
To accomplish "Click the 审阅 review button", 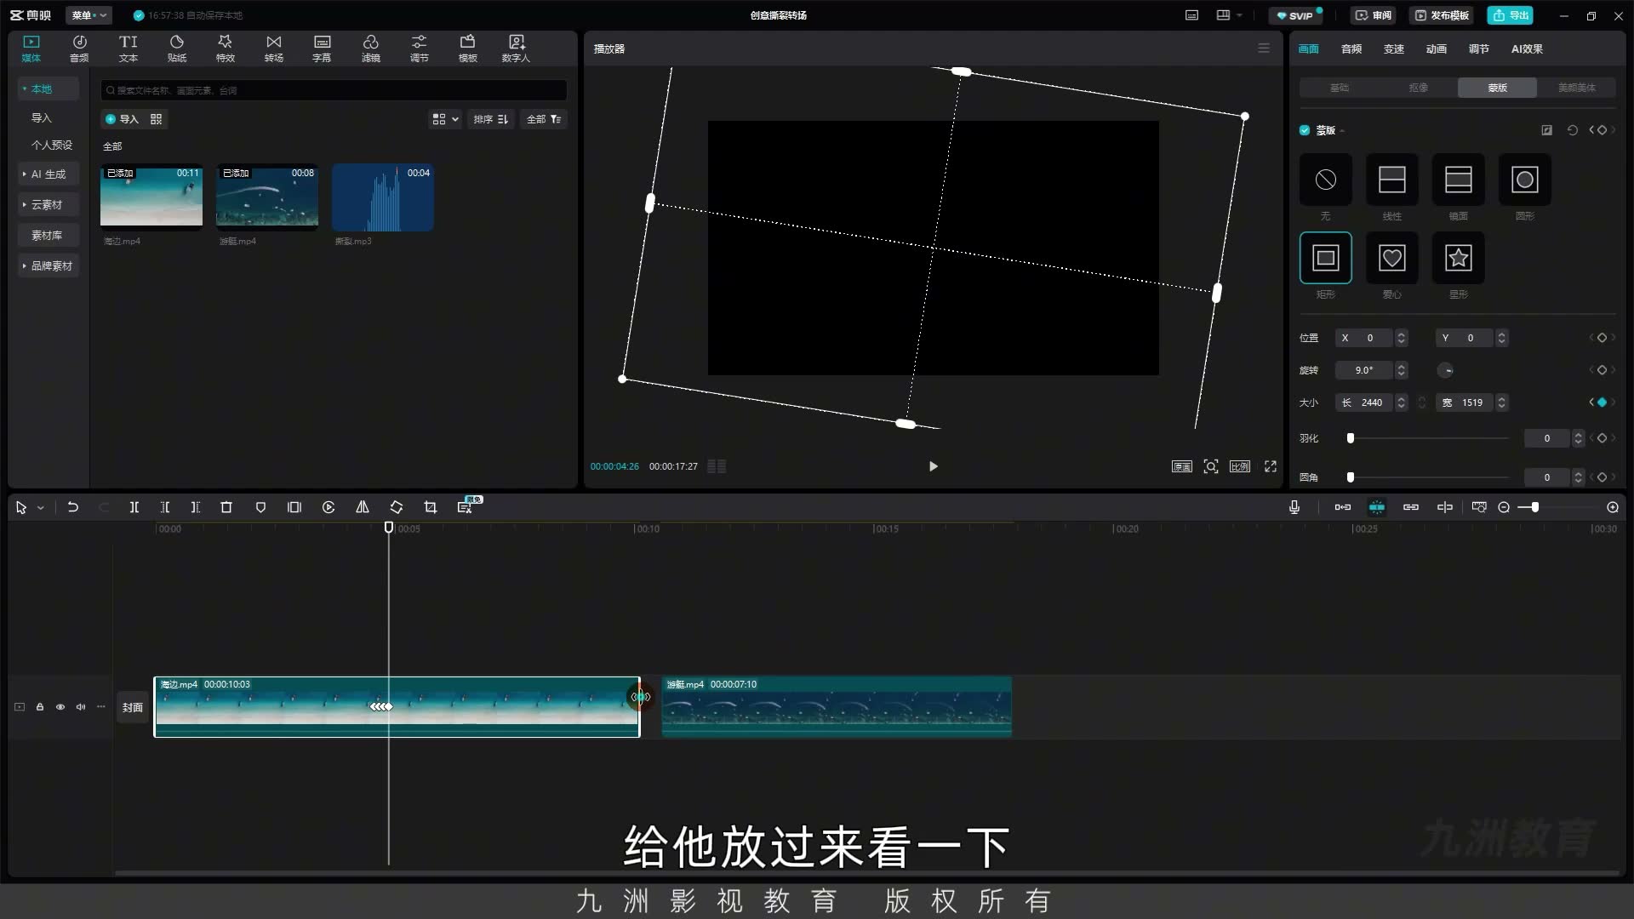I will pos(1374,15).
